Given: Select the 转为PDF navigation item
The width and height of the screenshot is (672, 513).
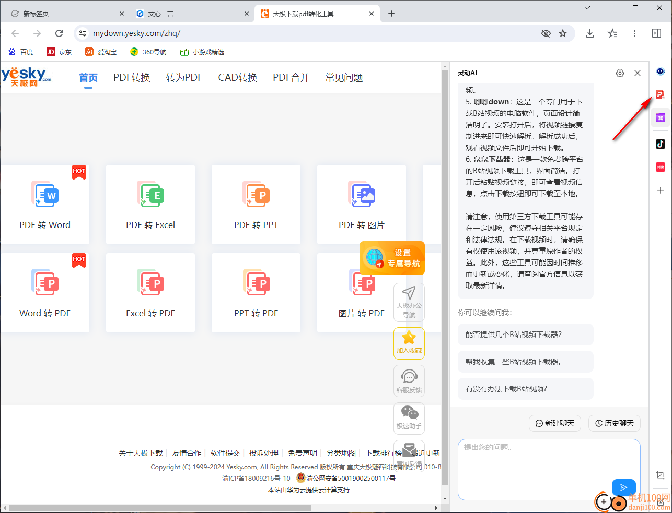Looking at the screenshot, I should pyautogui.click(x=184, y=78).
